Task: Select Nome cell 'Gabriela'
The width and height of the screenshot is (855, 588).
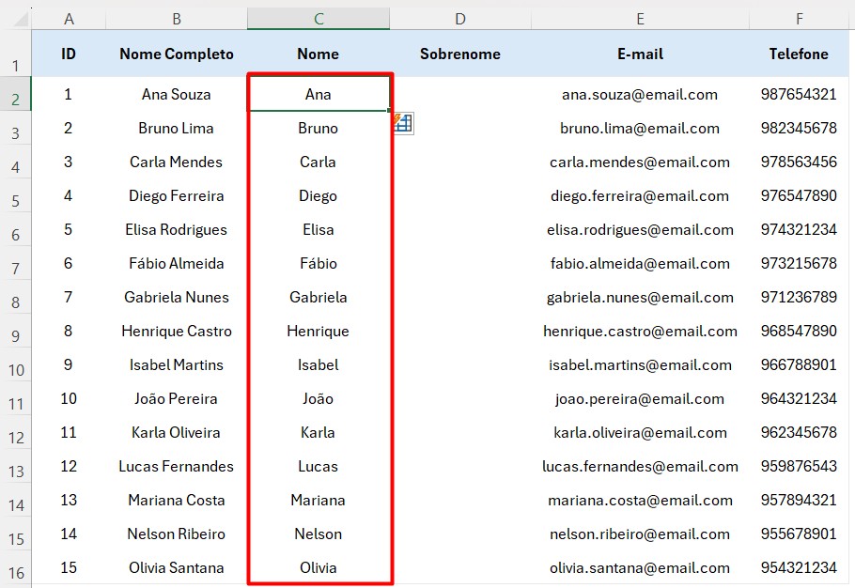Action: (319, 297)
